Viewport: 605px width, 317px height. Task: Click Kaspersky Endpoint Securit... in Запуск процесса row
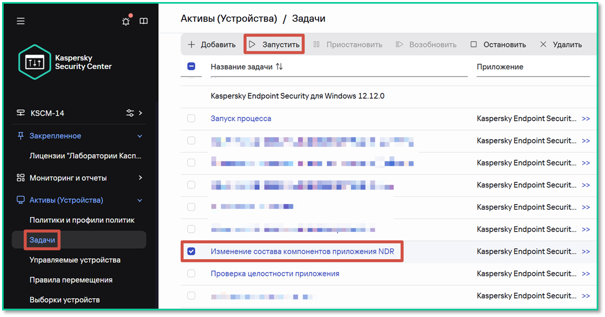click(x=527, y=119)
